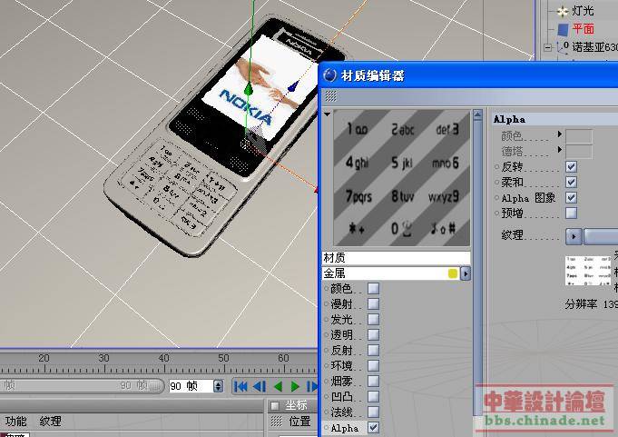Click the frame field spinner arrows

pos(218,386)
